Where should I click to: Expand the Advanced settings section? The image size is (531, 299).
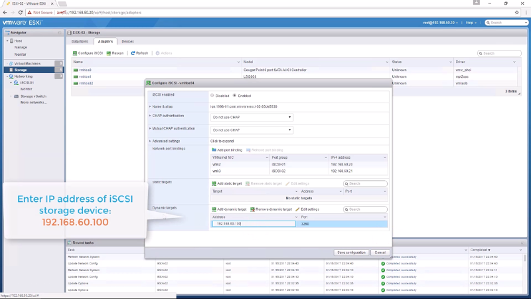(x=150, y=141)
